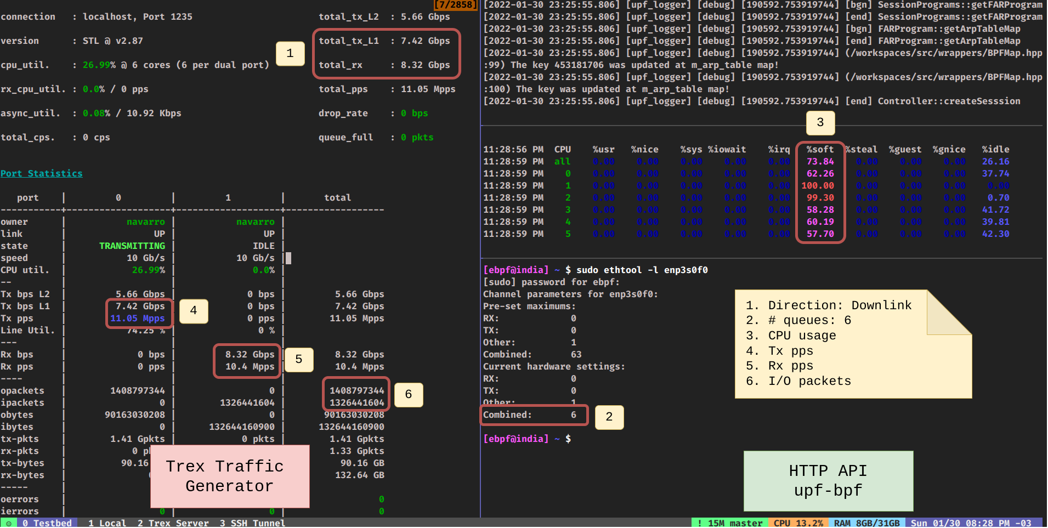
Task: Click callout badge 5 next to Rx pps
Action: tap(299, 360)
